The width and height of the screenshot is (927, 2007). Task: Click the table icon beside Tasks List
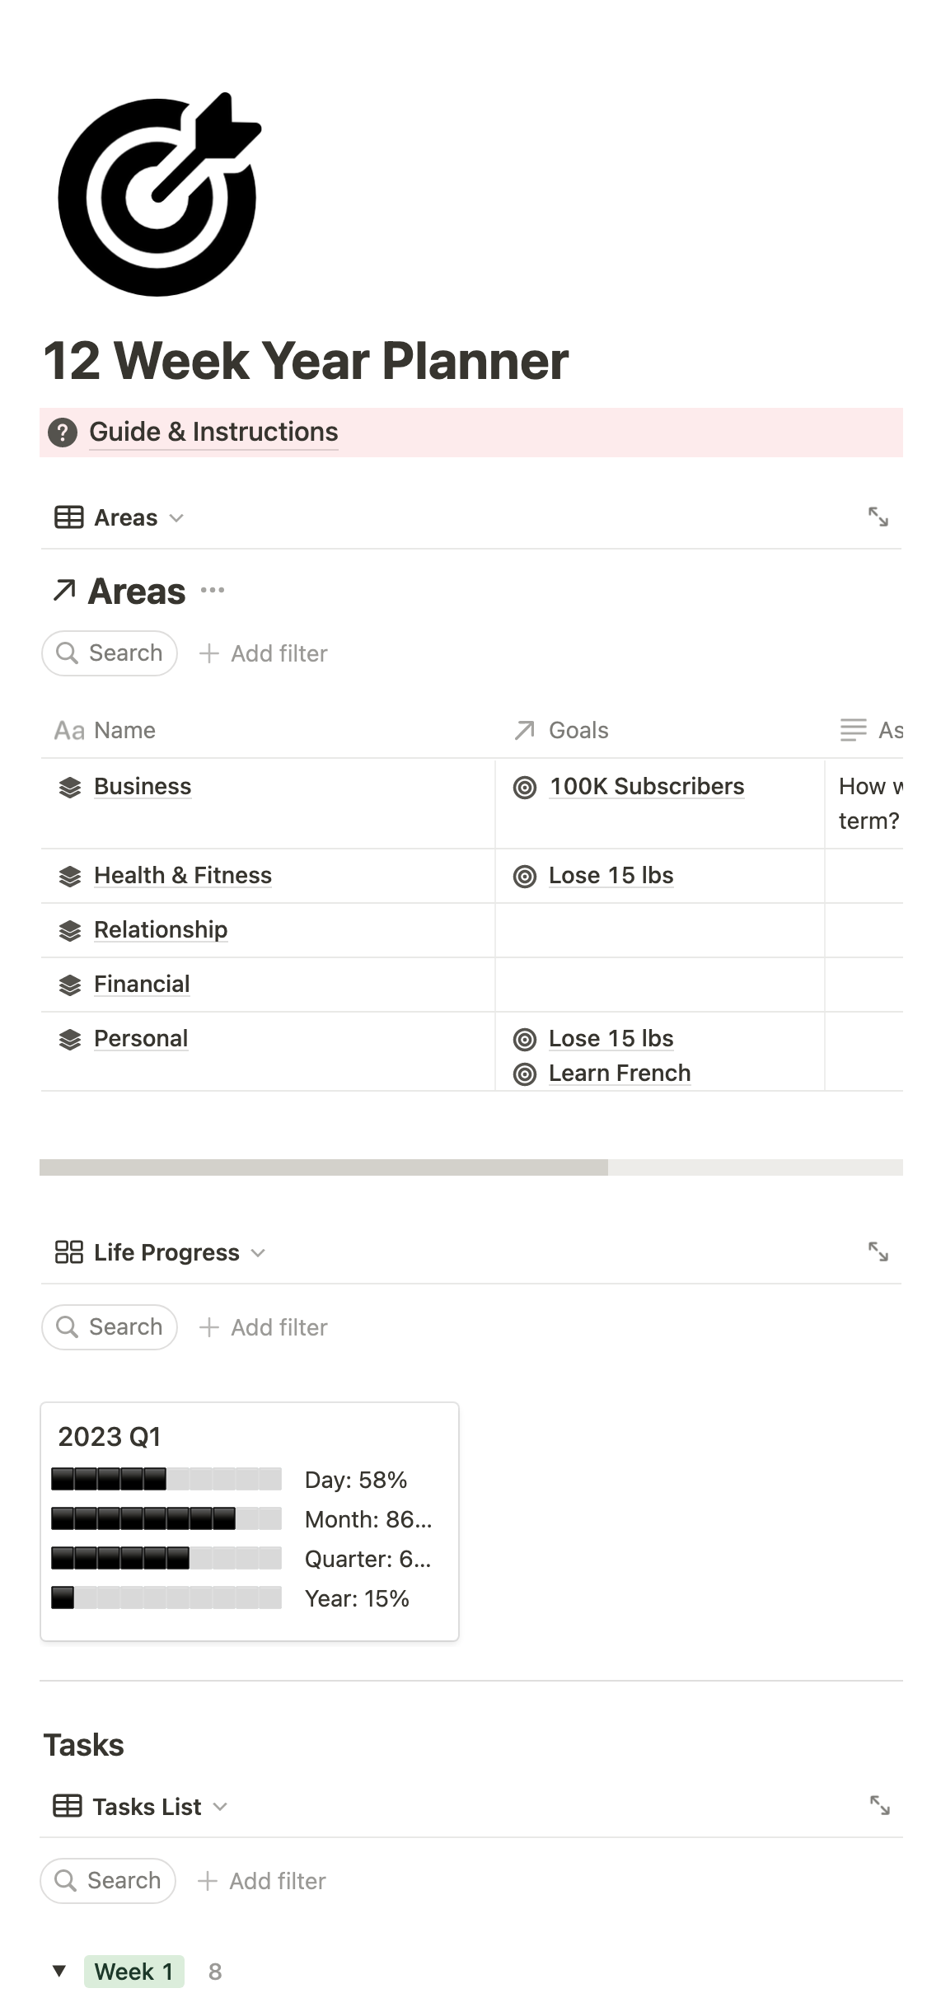[68, 1806]
